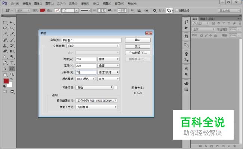Select the Custom Shape tool
This screenshot has width=243, height=149.
click(x=12, y=69)
